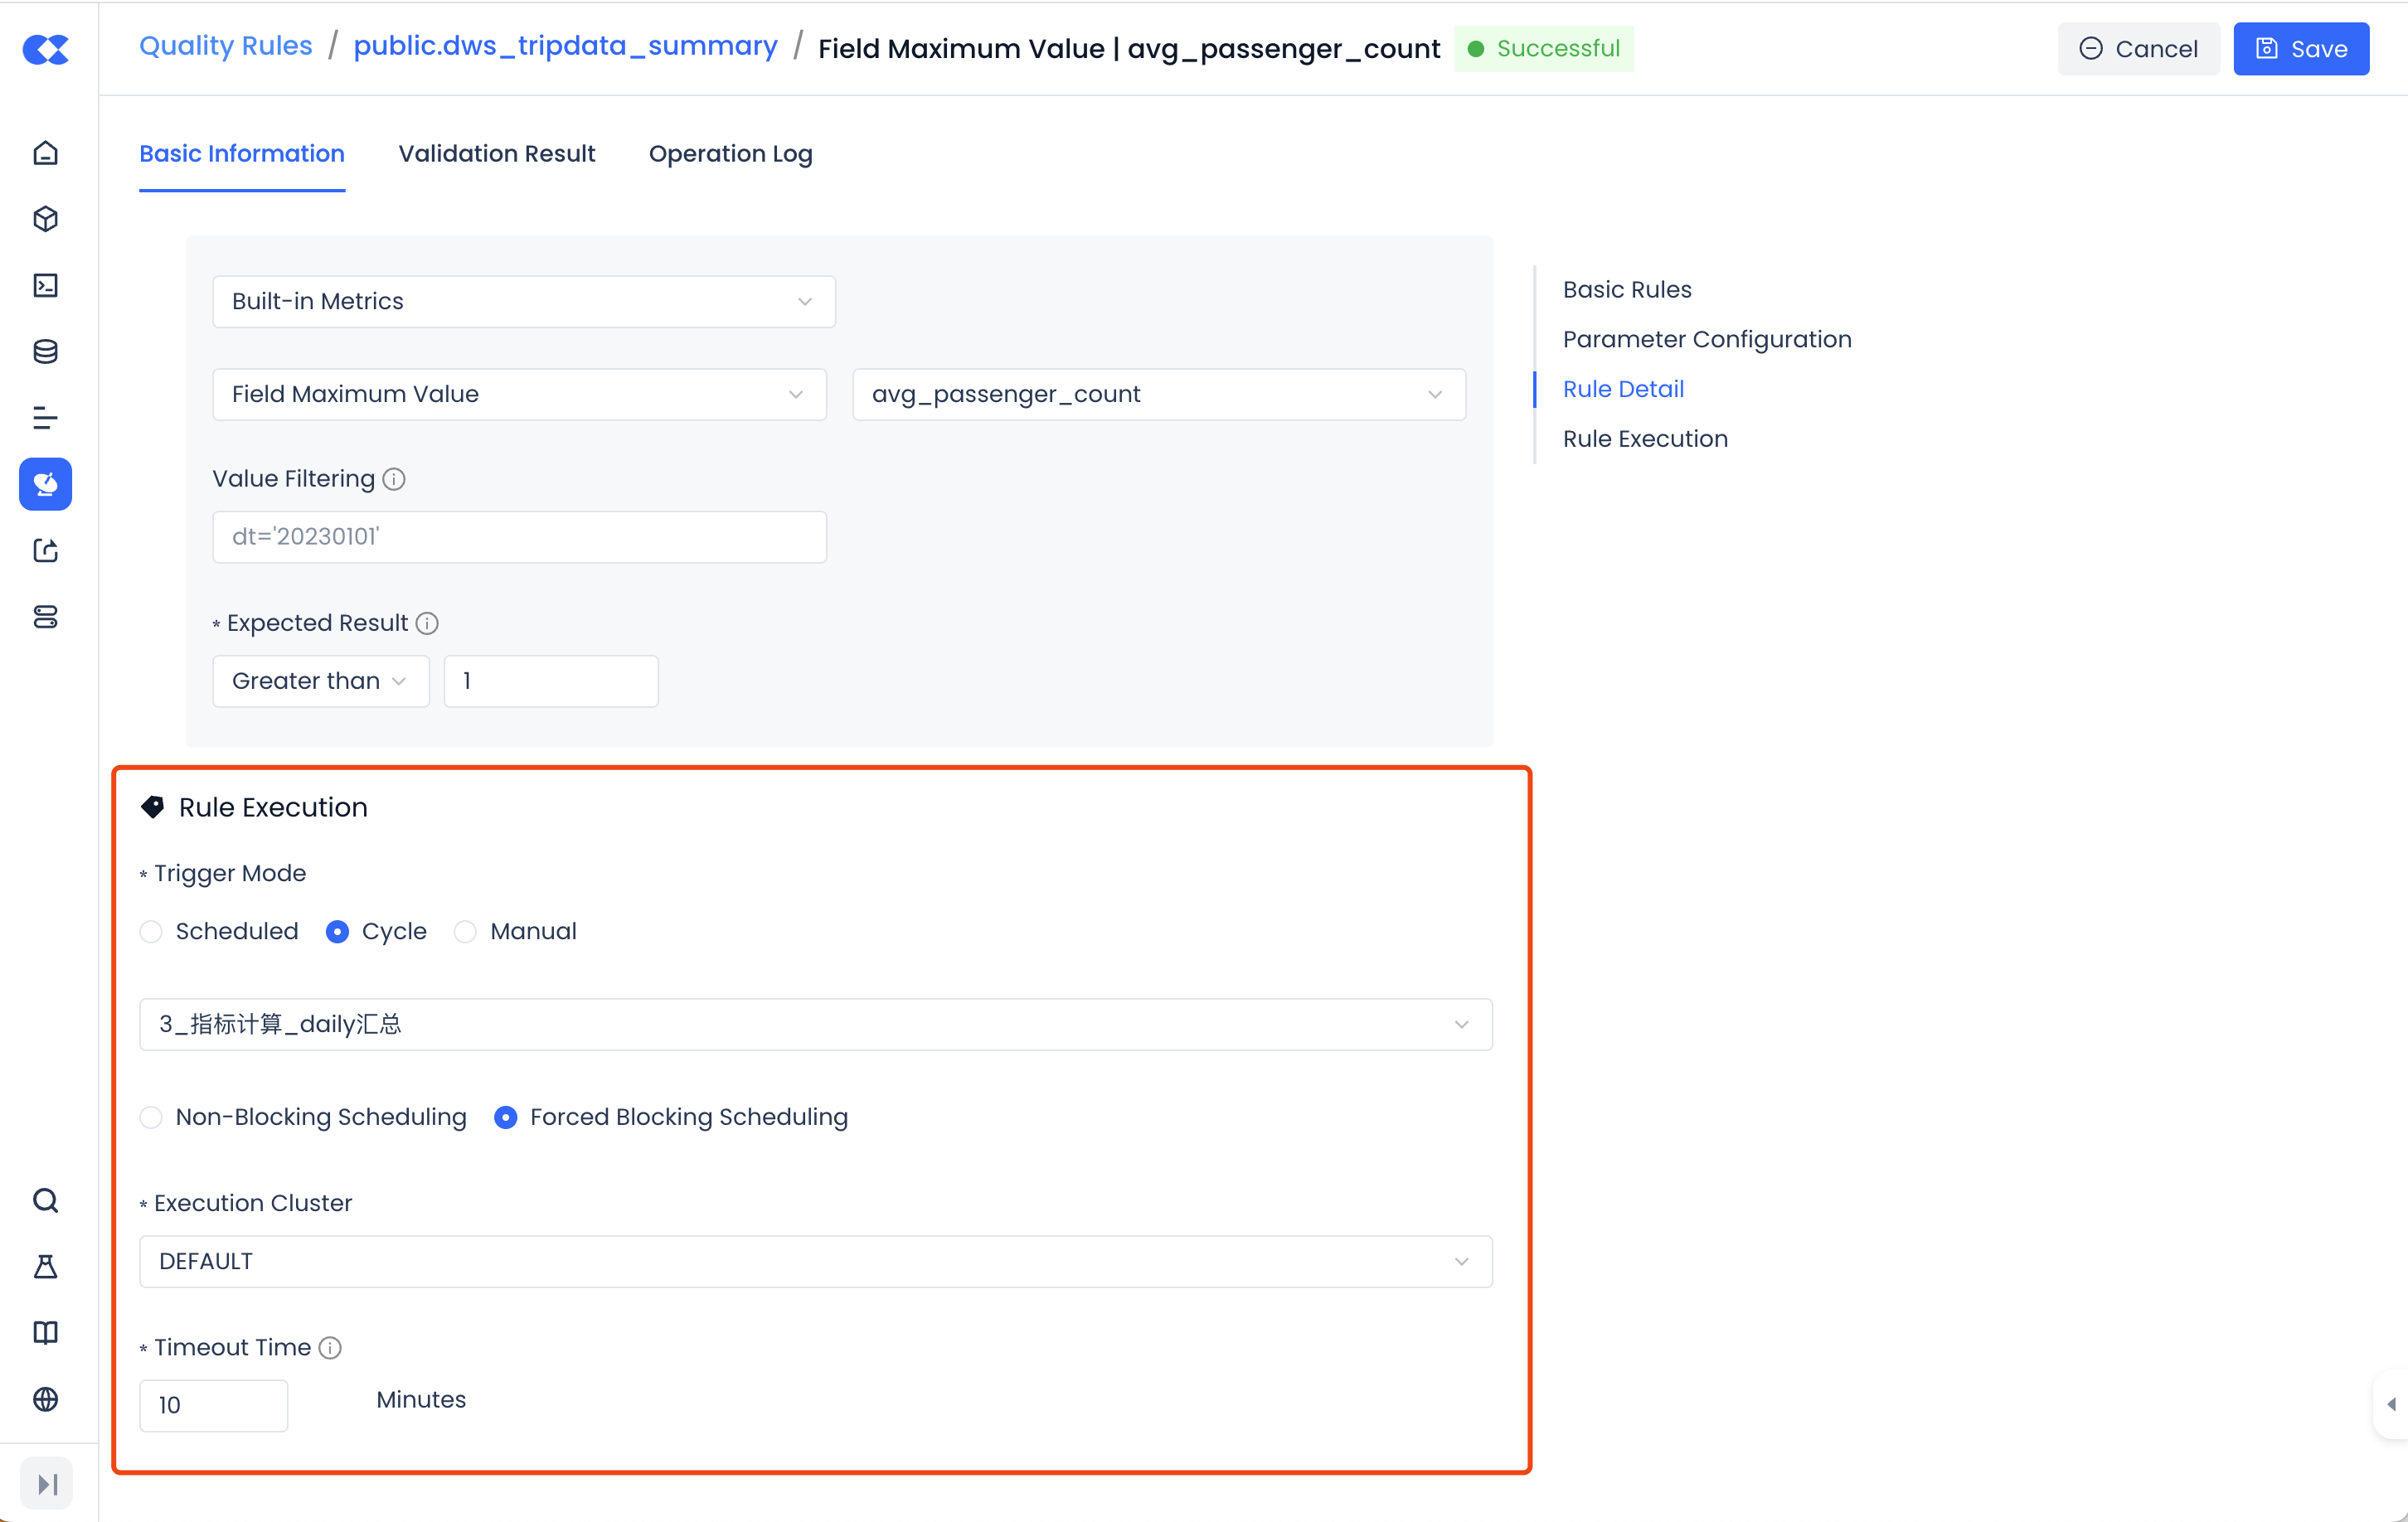
Task: Open the Built-in Metrics dropdown
Action: [x=523, y=302]
